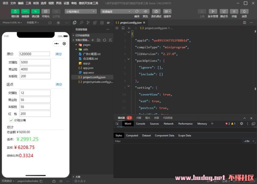Switch to the Computed styles tab

(132, 135)
